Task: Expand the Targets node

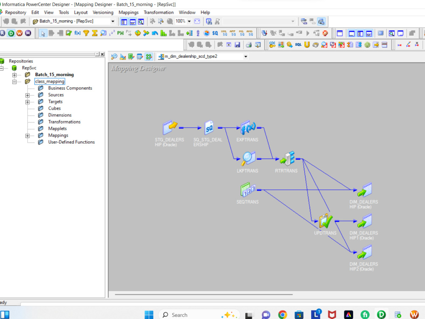Action: pyautogui.click(x=27, y=102)
